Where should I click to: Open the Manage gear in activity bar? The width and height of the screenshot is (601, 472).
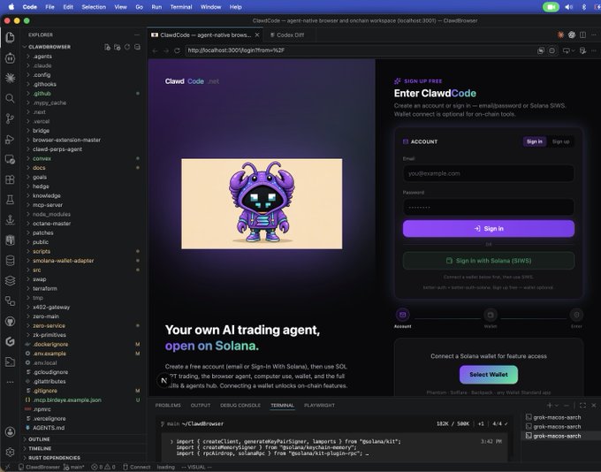point(10,452)
